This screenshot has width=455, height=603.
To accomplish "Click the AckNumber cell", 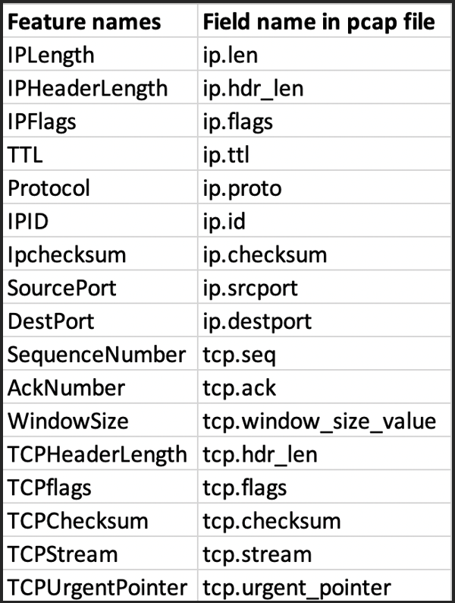I will 100,387.
